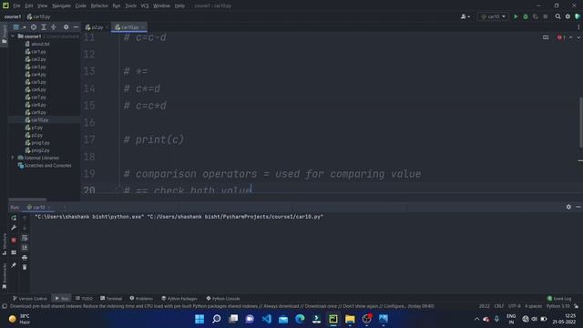Open Project view selector dropdown

pos(19,27)
